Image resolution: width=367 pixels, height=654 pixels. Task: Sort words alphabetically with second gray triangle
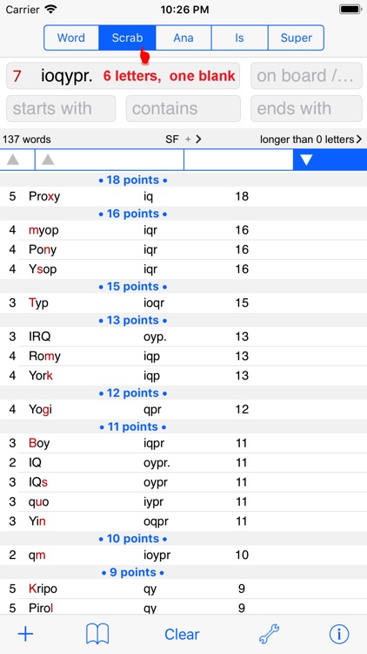(48, 160)
